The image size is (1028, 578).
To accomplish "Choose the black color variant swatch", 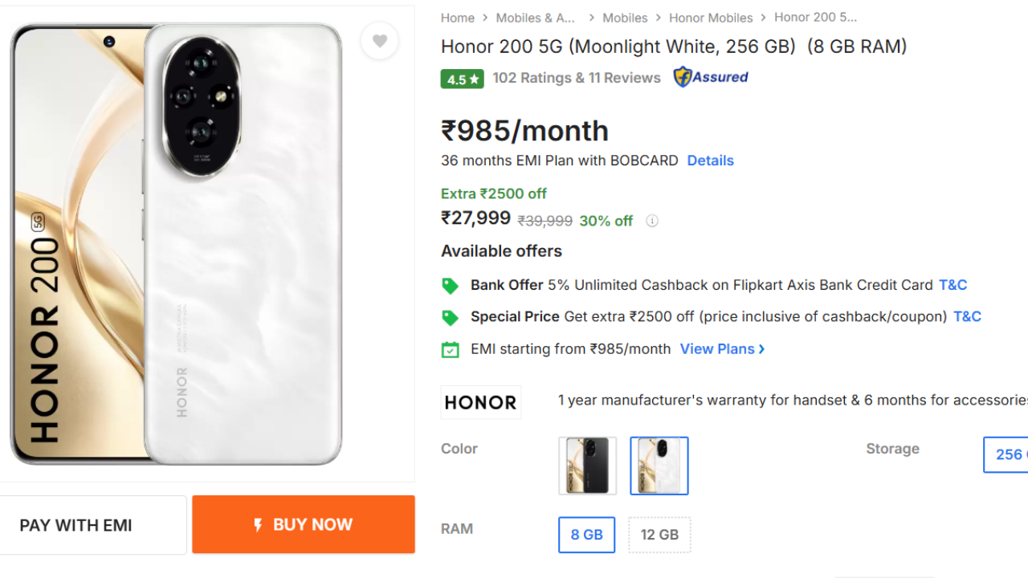I will 587,466.
